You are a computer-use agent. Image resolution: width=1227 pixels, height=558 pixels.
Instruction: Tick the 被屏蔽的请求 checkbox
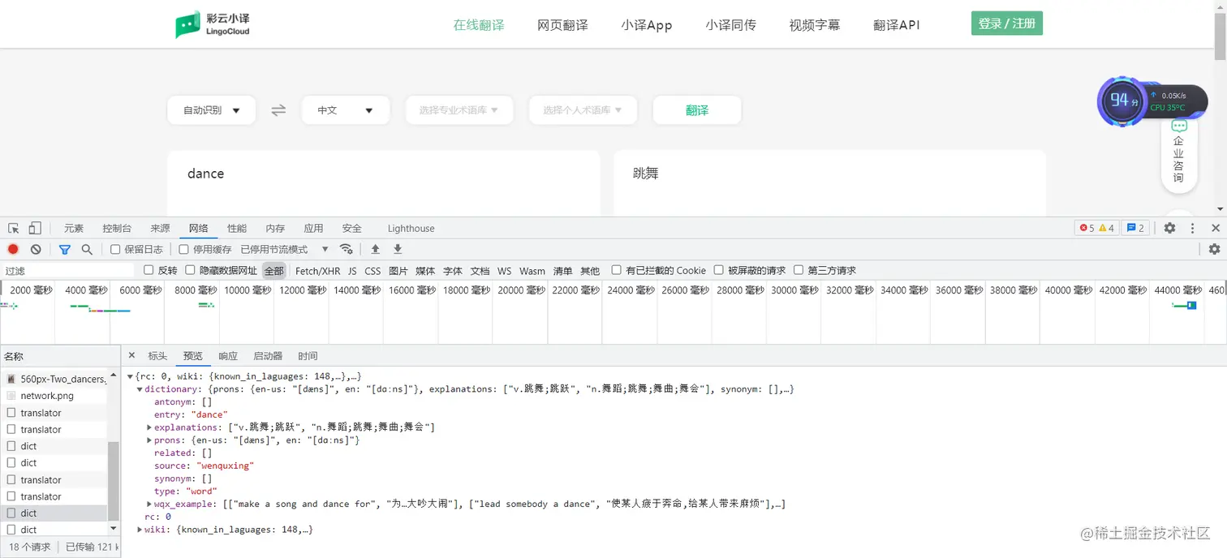719,270
